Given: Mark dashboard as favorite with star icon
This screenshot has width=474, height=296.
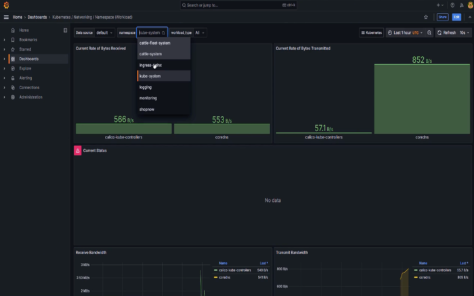Looking at the screenshot, I should coord(426,17).
